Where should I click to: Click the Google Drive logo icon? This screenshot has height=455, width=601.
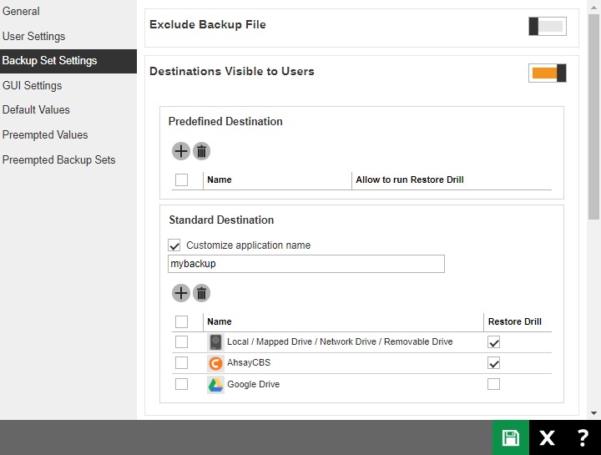tap(215, 384)
